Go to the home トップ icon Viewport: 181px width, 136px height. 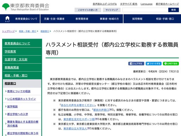pos(7,19)
